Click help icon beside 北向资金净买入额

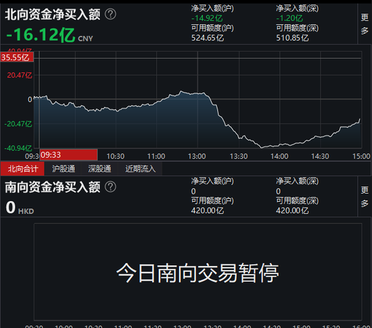pyautogui.click(x=110, y=14)
